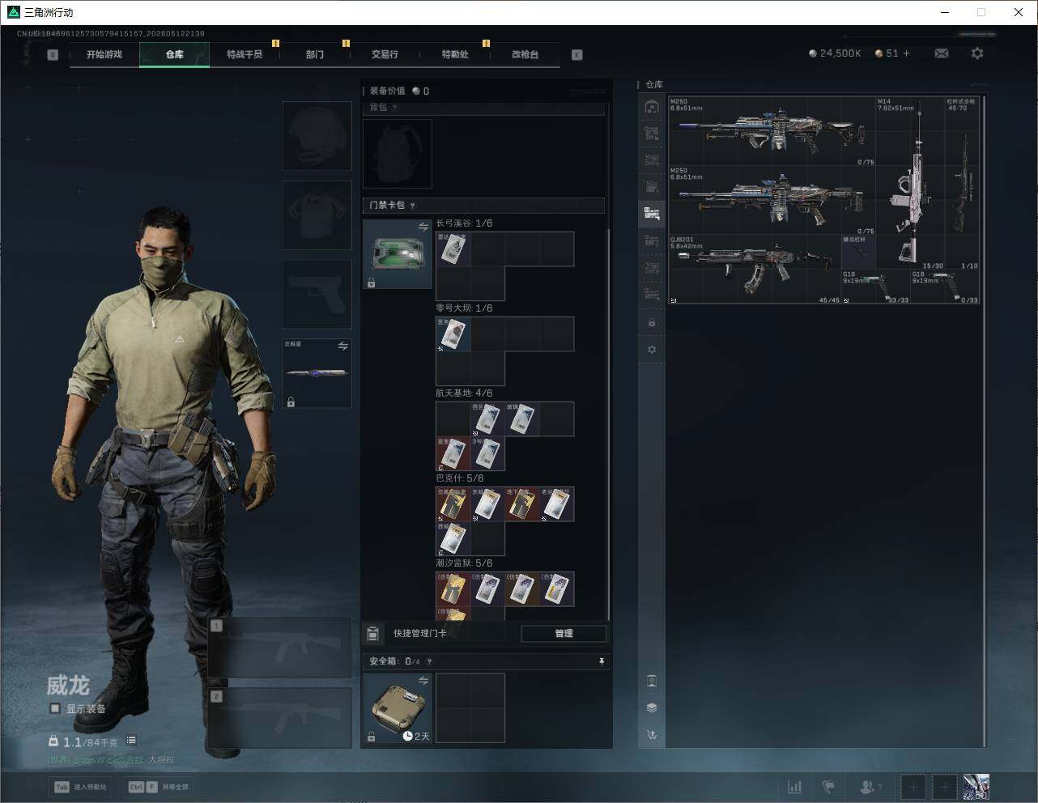Click the Ctrl F 转移全部 shortcut button

[159, 787]
